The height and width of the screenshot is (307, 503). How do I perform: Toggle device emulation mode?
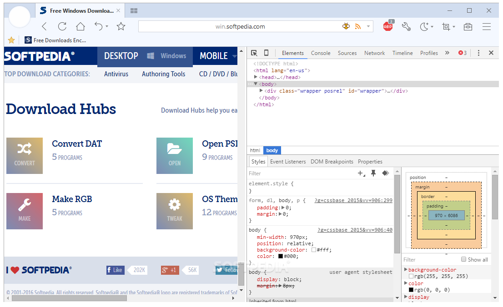tap(266, 53)
